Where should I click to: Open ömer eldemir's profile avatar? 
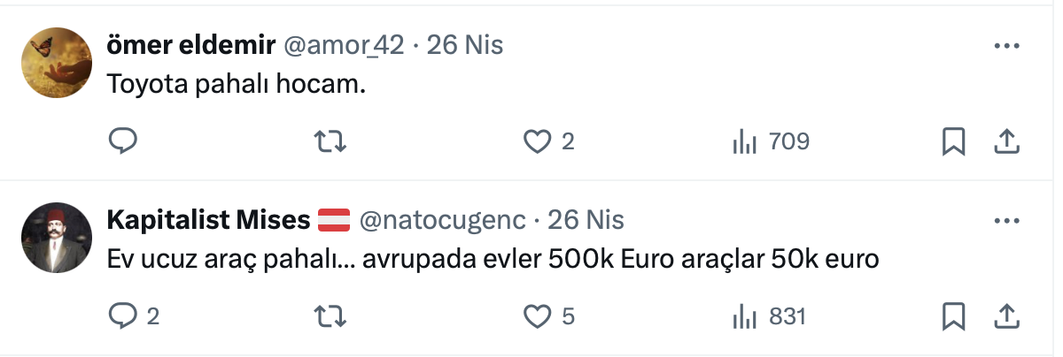coord(57,63)
